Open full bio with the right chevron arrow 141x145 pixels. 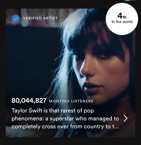pos(126,118)
